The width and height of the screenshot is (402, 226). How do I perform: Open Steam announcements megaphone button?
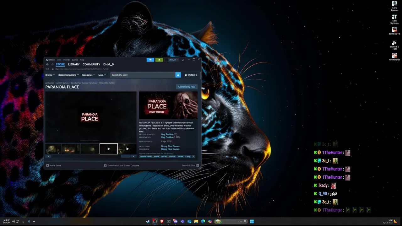click(150, 60)
